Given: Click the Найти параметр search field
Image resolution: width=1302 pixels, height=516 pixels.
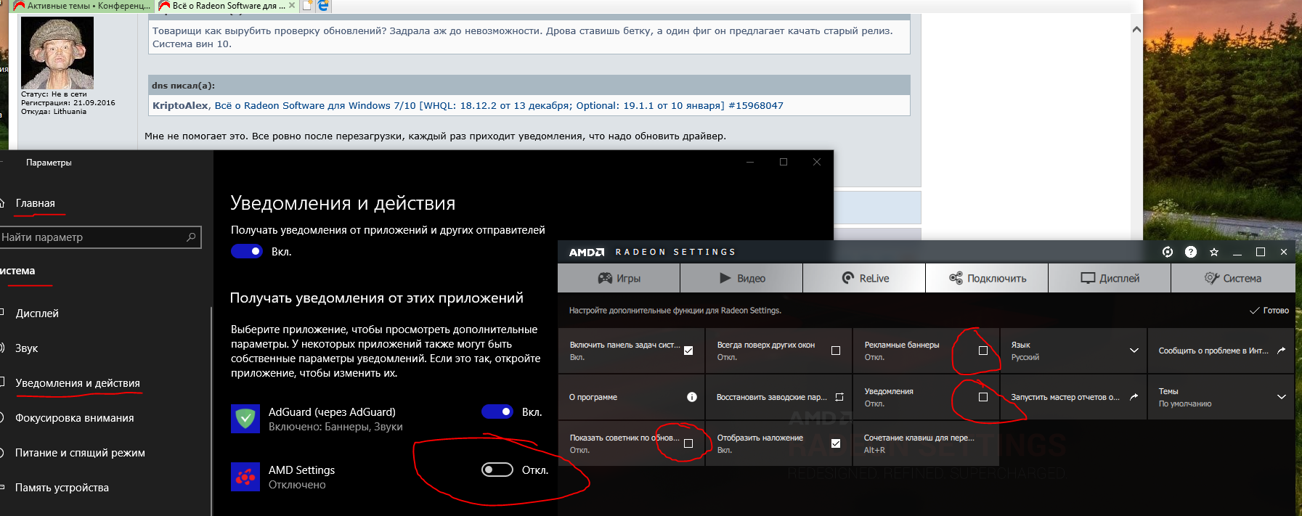Looking at the screenshot, I should pos(100,237).
